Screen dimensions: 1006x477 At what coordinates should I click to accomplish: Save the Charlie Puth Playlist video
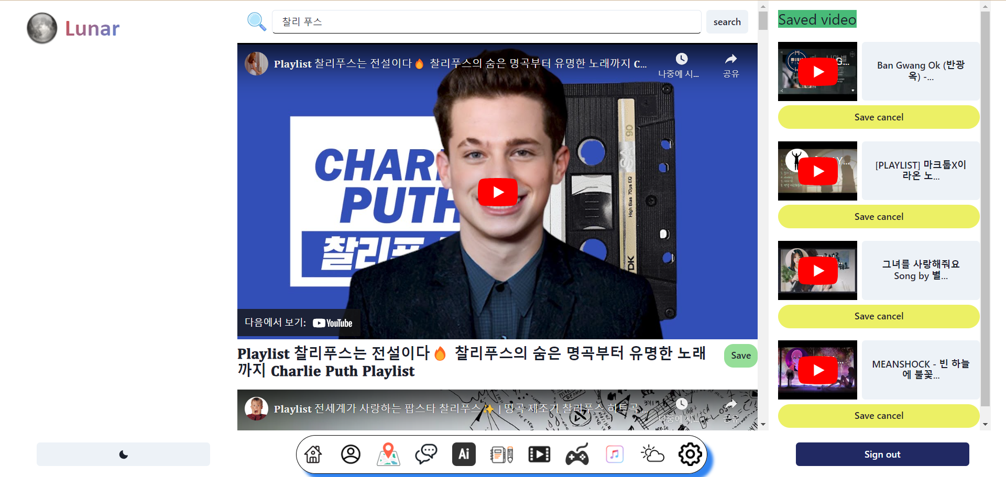point(741,356)
